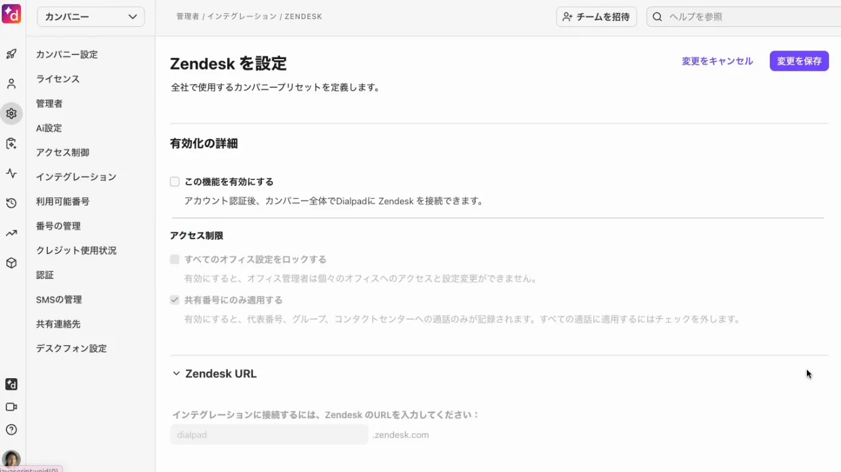Open インテグレーション menu item
This screenshot has width=841, height=472.
tap(76, 177)
